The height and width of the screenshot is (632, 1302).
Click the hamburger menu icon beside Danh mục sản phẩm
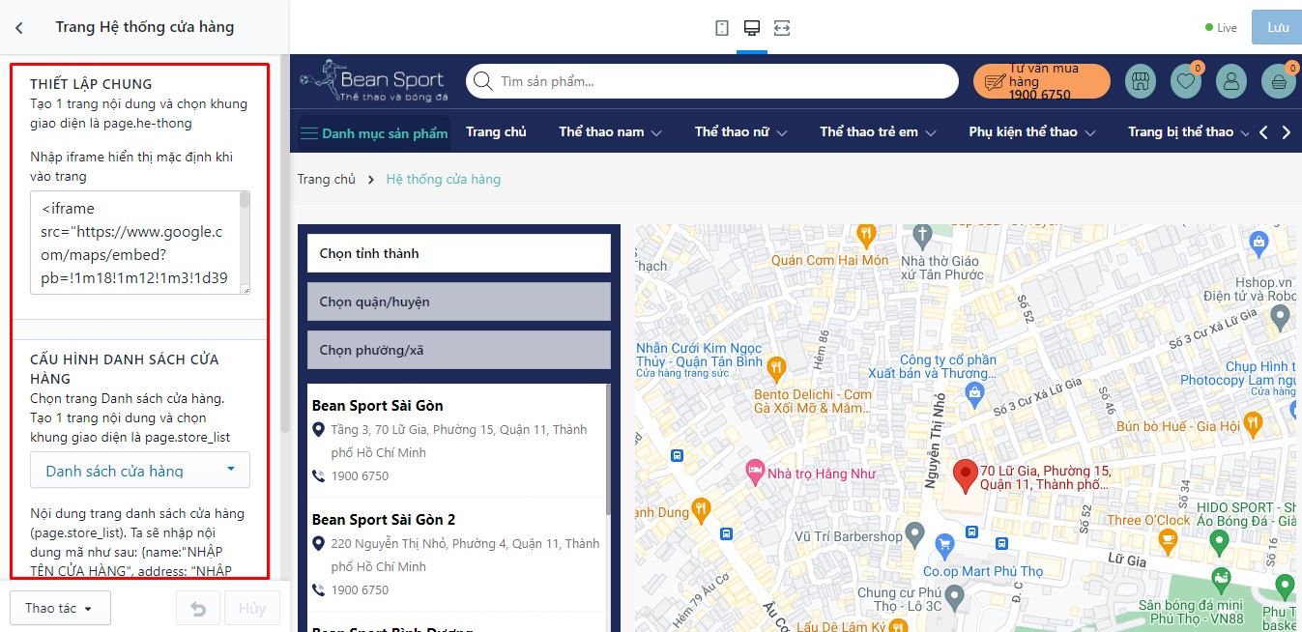tap(308, 133)
